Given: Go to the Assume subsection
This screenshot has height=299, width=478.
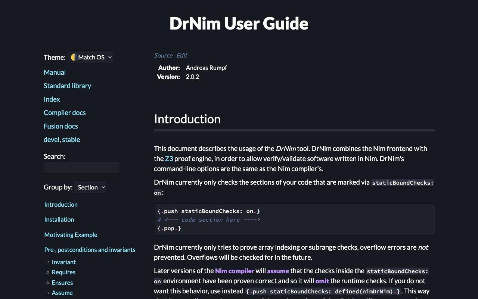Looking at the screenshot, I should pyautogui.click(x=62, y=293).
